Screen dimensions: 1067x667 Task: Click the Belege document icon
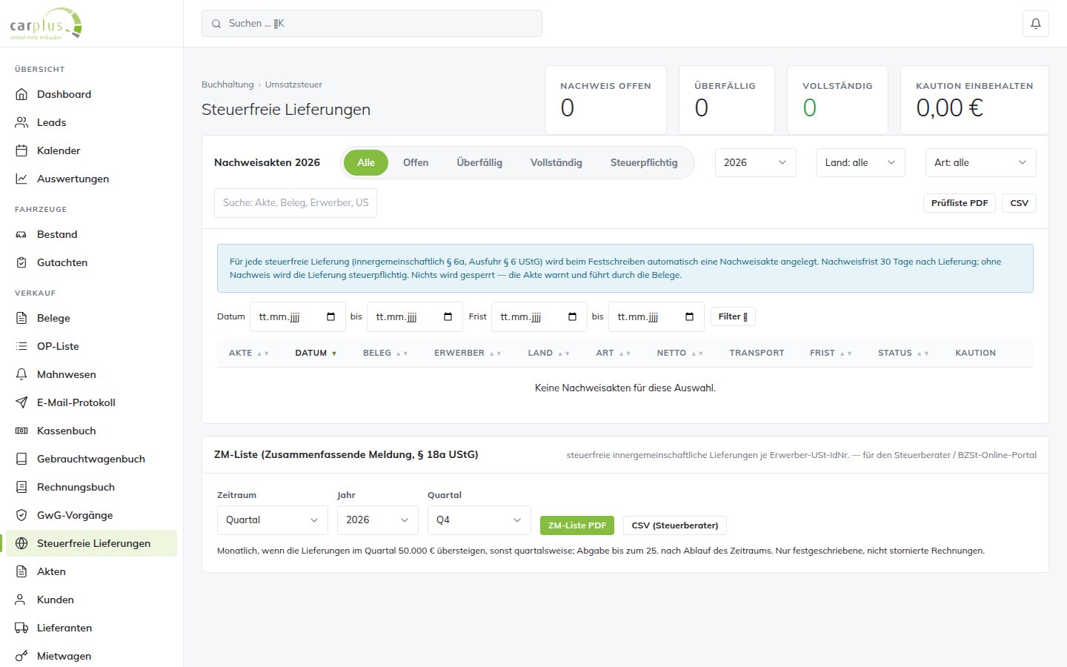[21, 318]
